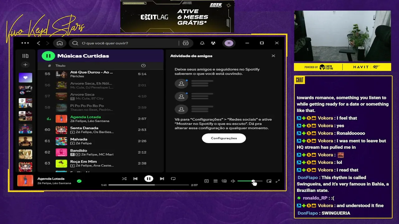Toggle repeat mode
Image resolution: width=399 pixels, height=224 pixels.
click(x=173, y=179)
